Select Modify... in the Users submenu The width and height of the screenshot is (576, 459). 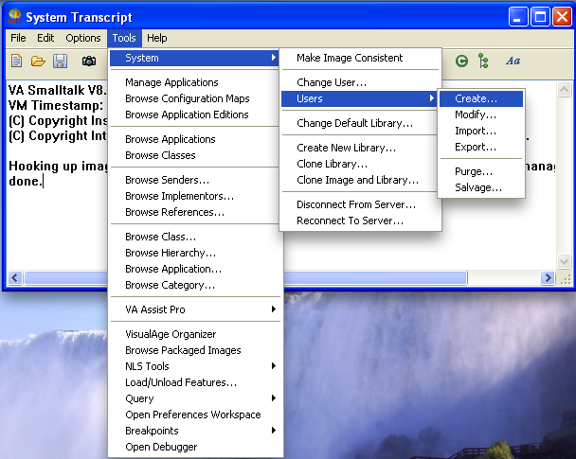click(481, 115)
